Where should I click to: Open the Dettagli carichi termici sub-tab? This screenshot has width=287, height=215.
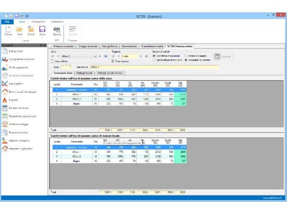tap(110, 73)
